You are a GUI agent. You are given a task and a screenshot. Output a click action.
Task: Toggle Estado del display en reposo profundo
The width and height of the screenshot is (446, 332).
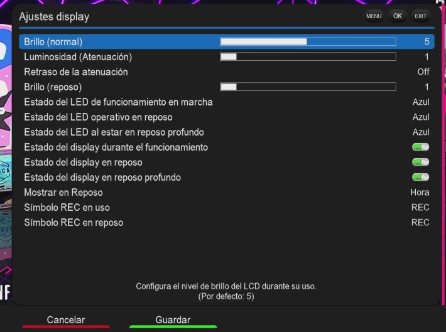point(421,178)
